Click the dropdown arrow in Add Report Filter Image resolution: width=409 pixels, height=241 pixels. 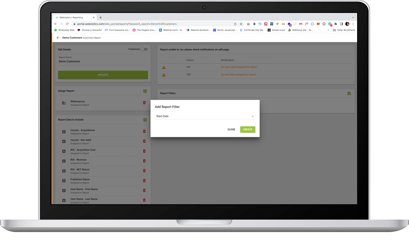[x=252, y=116]
